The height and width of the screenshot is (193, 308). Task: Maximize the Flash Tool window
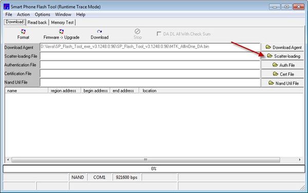point(286,7)
